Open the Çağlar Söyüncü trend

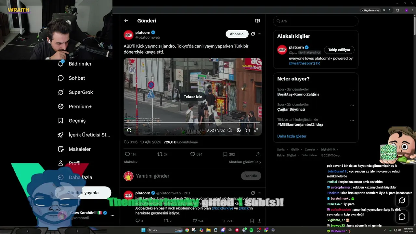coord(291,110)
